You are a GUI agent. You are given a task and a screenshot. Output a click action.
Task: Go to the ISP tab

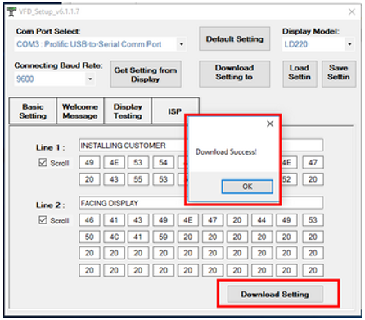coord(175,111)
